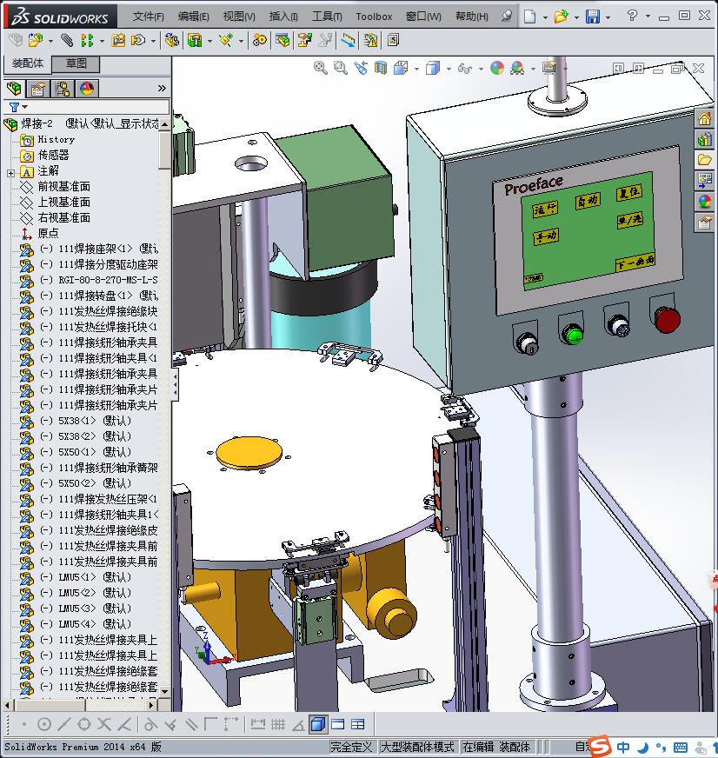Open the DisplayManager color sphere tab
Viewport: 718px width, 758px height.
click(86, 89)
